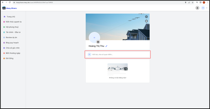Click the cover photo camera icon
The image size is (210, 109).
pos(146,21)
